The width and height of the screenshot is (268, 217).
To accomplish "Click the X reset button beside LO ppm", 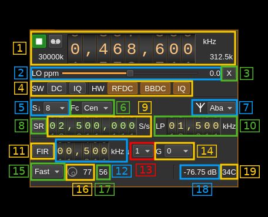I will pos(229,74).
